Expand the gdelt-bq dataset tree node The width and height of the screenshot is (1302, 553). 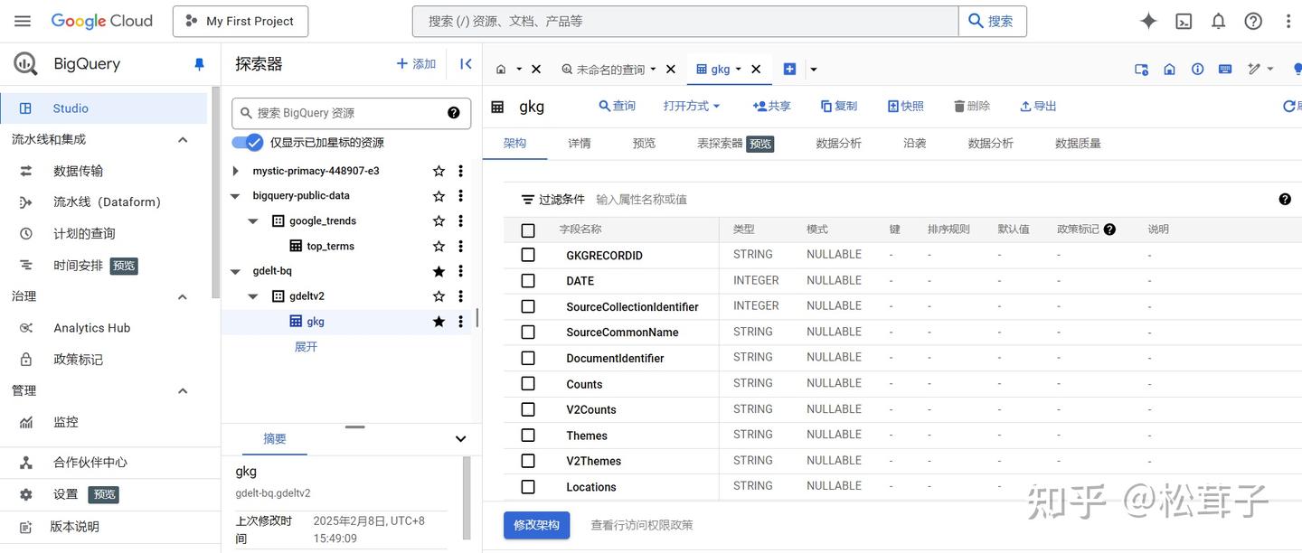[x=234, y=270]
